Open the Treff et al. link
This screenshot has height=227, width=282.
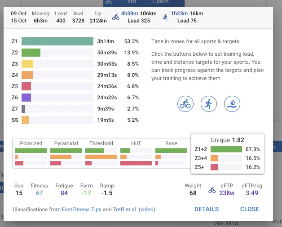pos(126,209)
